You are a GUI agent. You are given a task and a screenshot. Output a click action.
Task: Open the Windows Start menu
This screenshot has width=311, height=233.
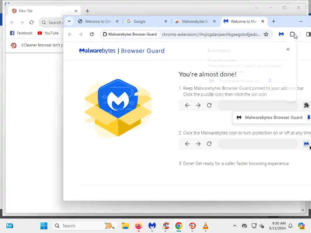[44, 226]
